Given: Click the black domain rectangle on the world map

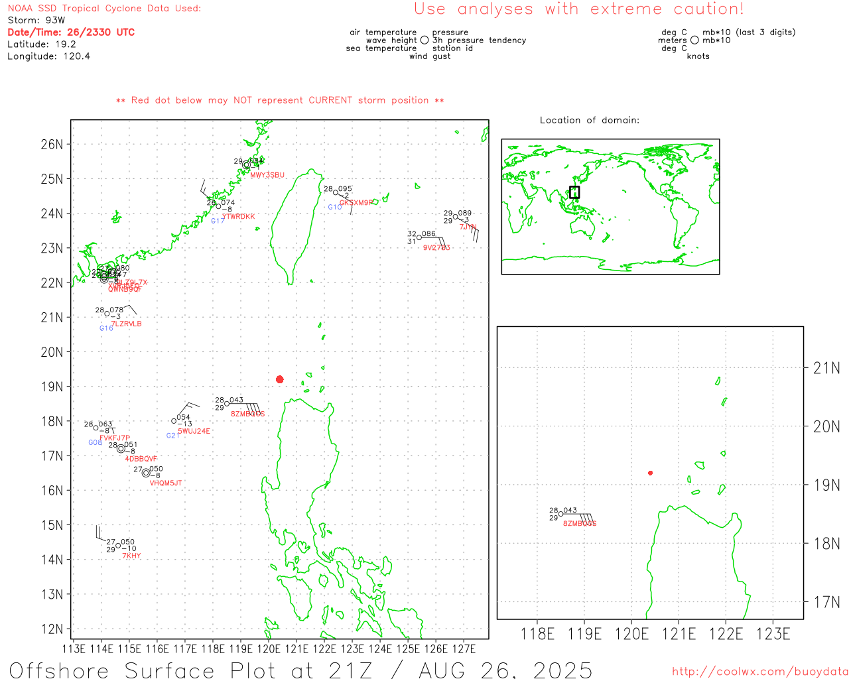Looking at the screenshot, I should [x=574, y=192].
